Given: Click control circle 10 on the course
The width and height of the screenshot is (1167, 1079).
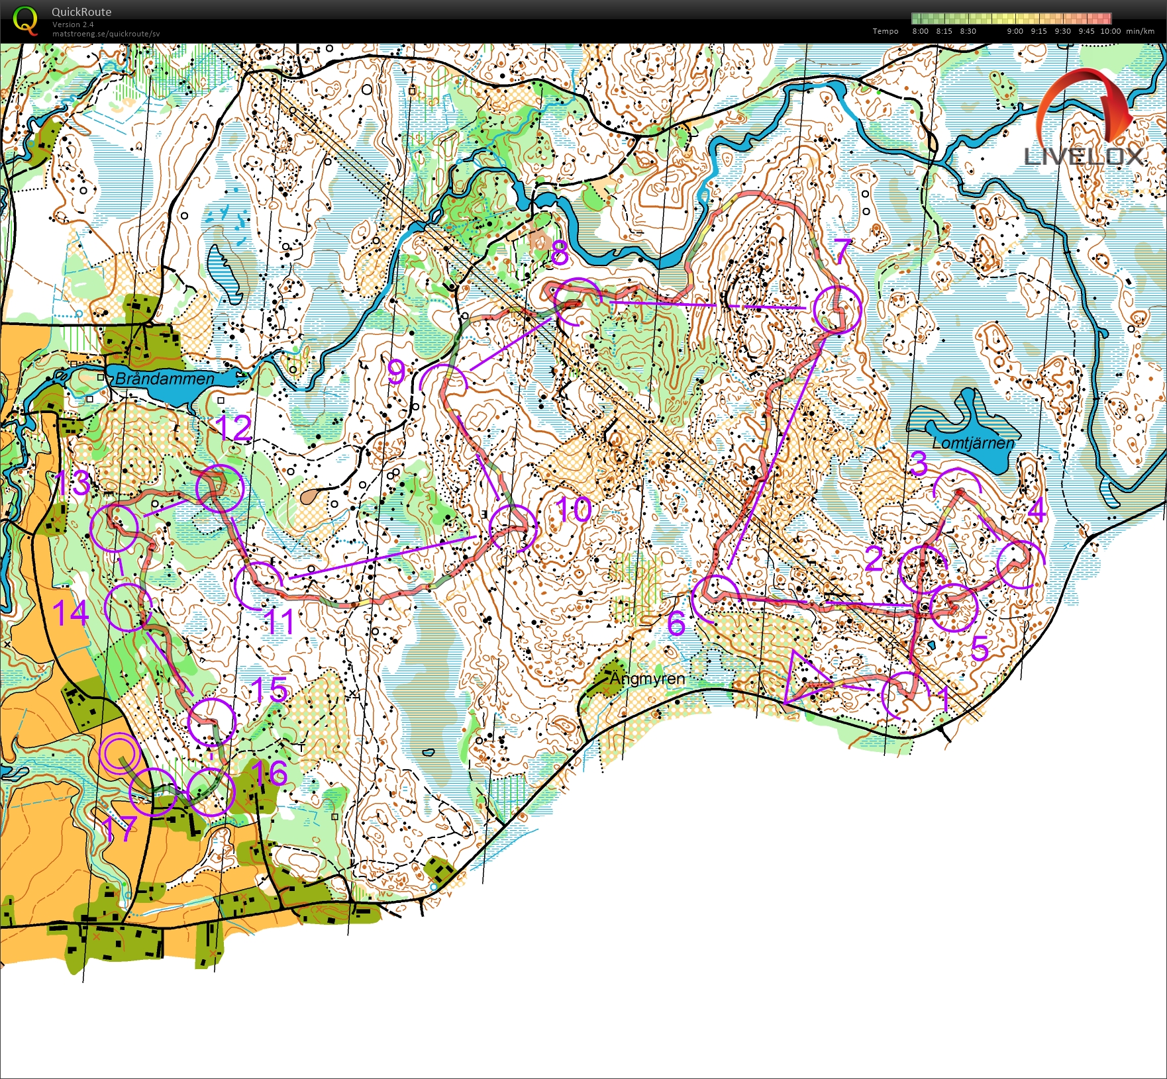Looking at the screenshot, I should click(513, 528).
